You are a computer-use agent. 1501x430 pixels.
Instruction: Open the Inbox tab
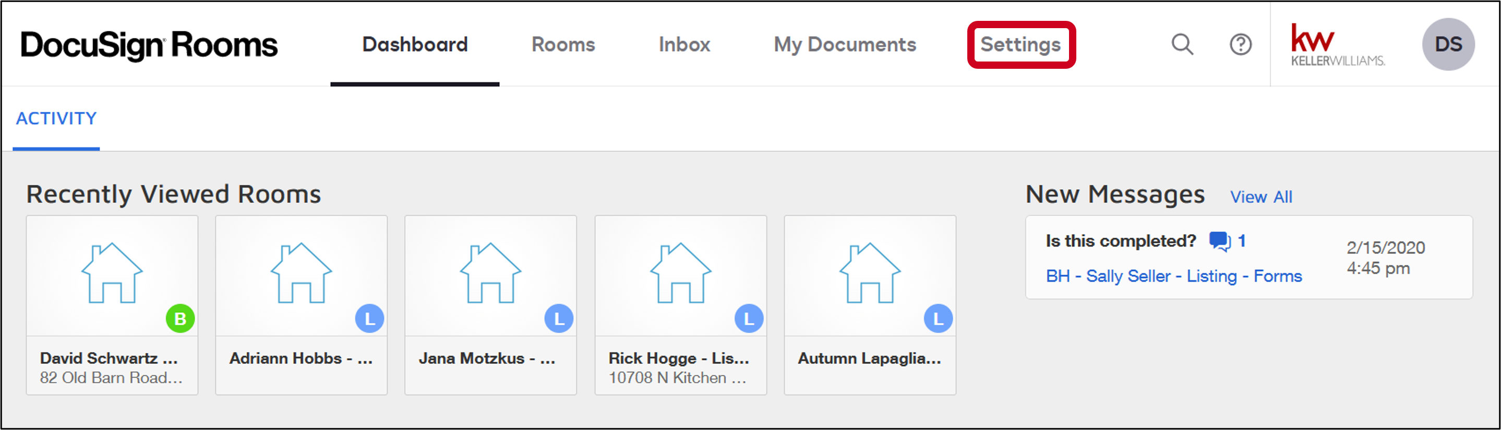pos(683,44)
